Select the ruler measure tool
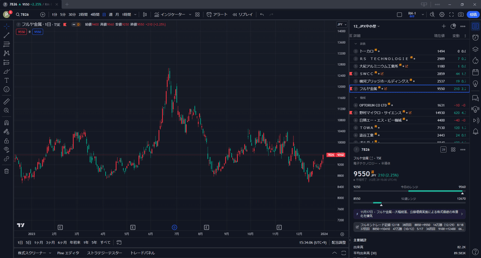 (7, 101)
